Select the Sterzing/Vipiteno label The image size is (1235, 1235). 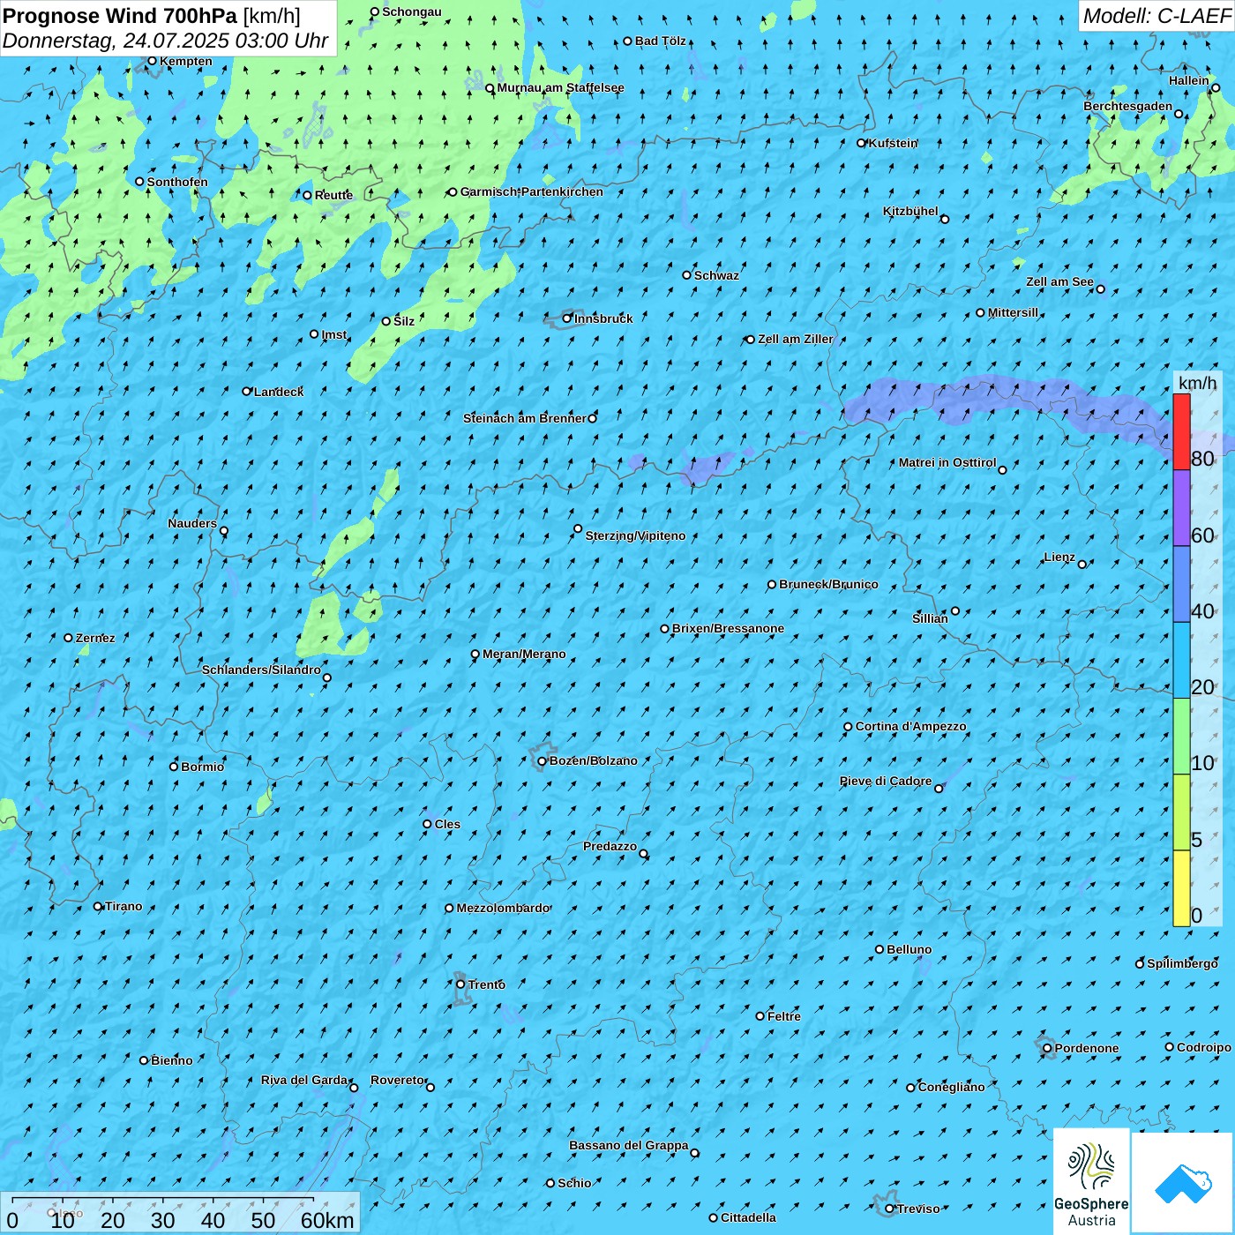tap(635, 535)
